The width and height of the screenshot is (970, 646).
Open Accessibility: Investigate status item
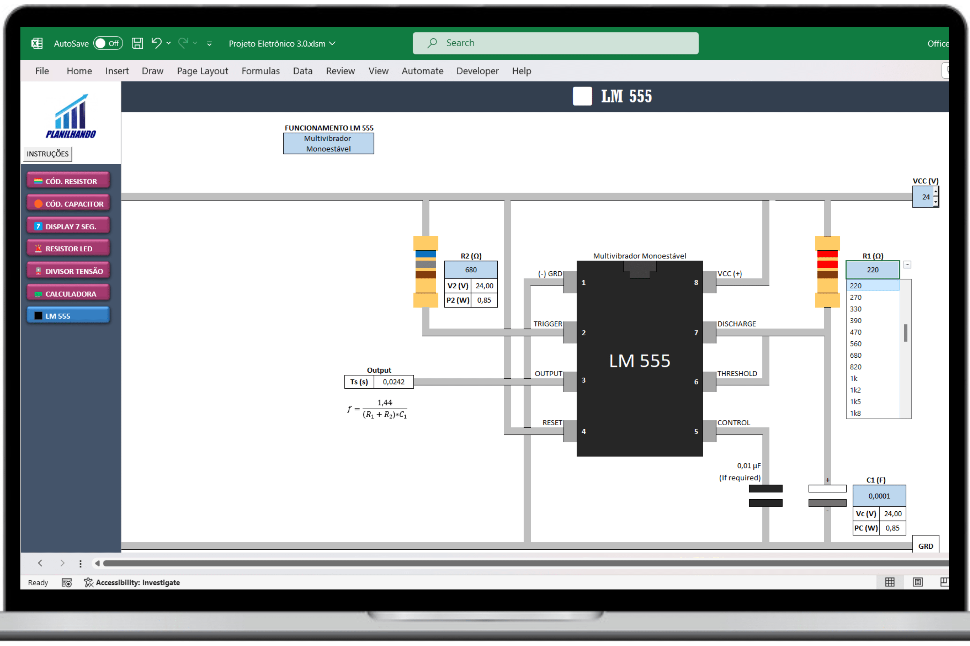click(132, 582)
